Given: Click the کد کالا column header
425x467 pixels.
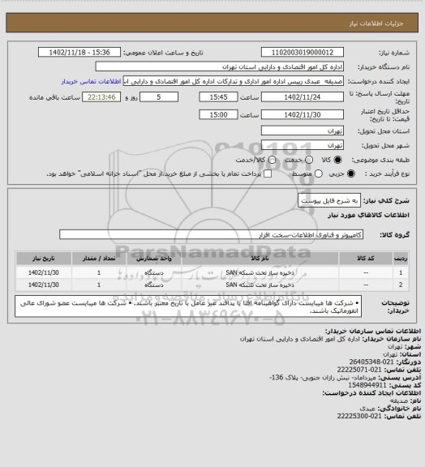Looking at the screenshot, I should [x=366, y=258].
